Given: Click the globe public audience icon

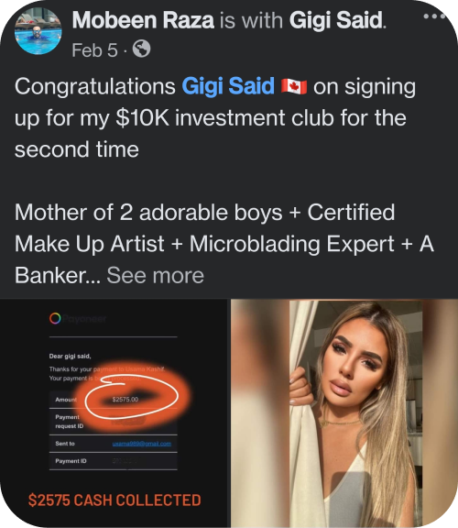Looking at the screenshot, I should (141, 49).
